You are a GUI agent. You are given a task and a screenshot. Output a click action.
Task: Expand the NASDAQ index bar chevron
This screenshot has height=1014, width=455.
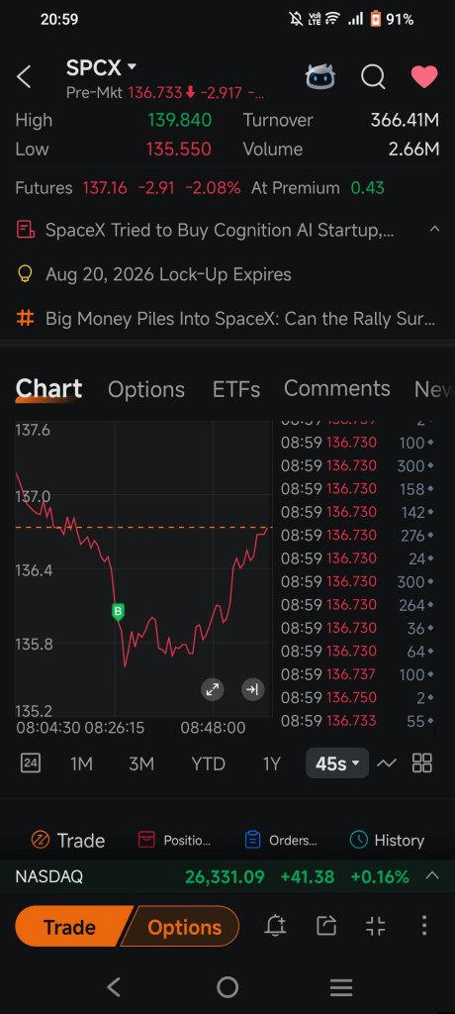coord(431,876)
